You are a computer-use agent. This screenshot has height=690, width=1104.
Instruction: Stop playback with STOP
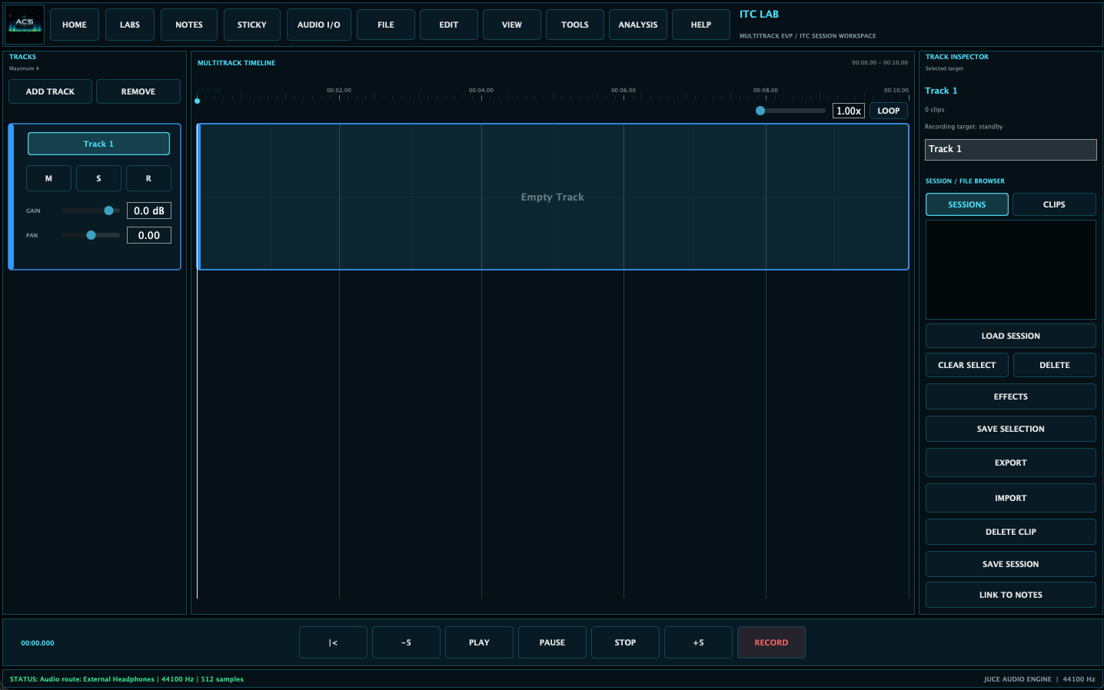coord(625,642)
